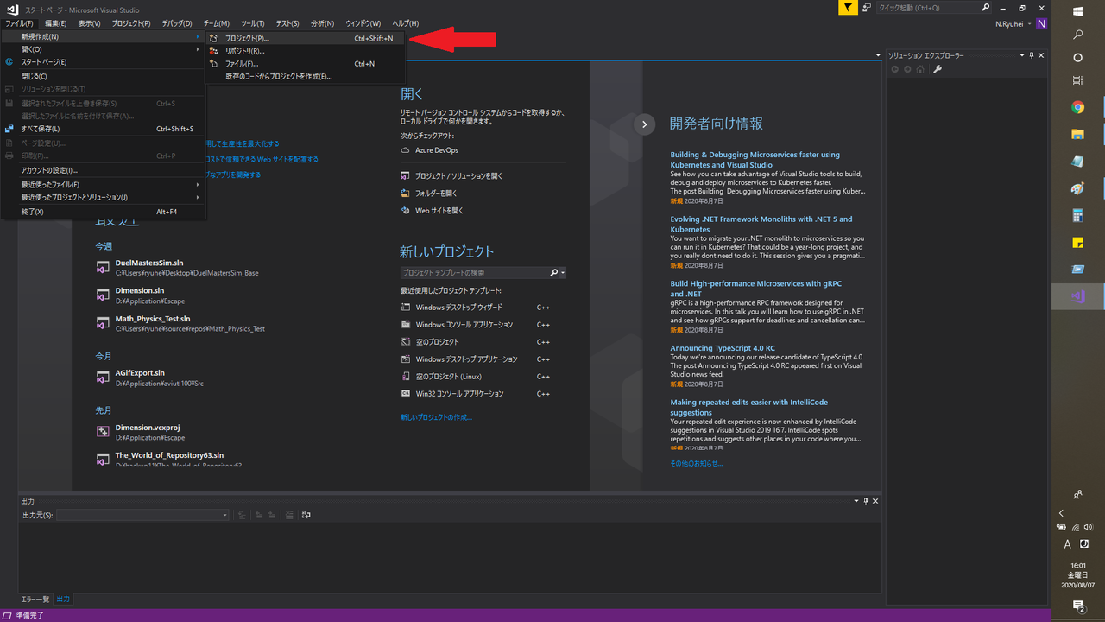
Task: Click その他のお知らせ... link
Action: point(697,463)
